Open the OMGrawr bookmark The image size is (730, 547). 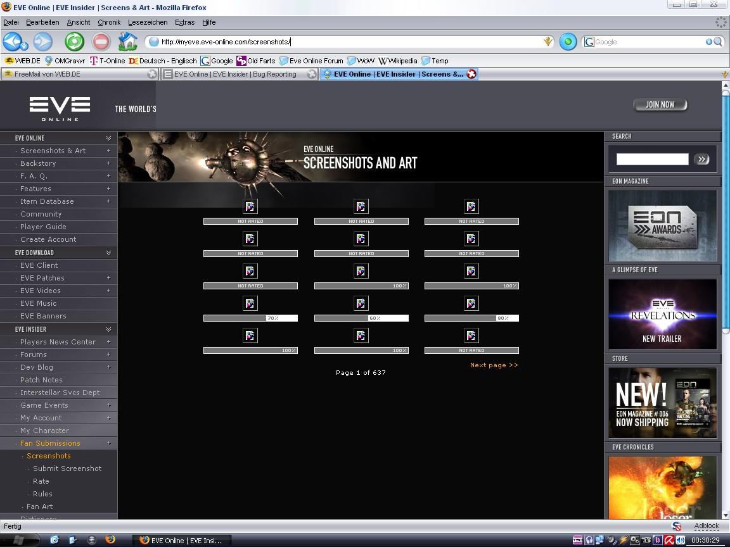coord(65,61)
